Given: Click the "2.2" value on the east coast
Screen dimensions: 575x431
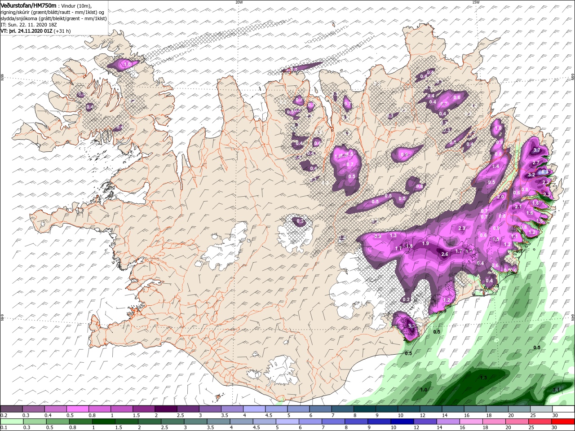Looking at the screenshot, I should tap(546, 182).
